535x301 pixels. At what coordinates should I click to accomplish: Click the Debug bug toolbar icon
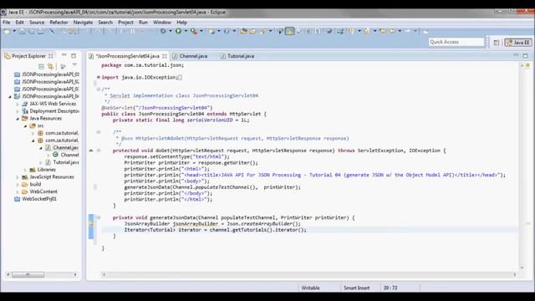coord(163,31)
